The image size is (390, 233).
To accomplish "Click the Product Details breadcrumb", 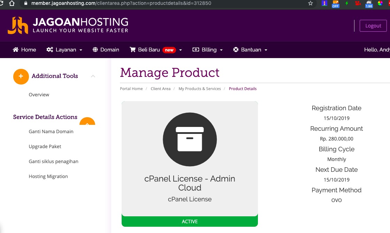I will pos(243,89).
